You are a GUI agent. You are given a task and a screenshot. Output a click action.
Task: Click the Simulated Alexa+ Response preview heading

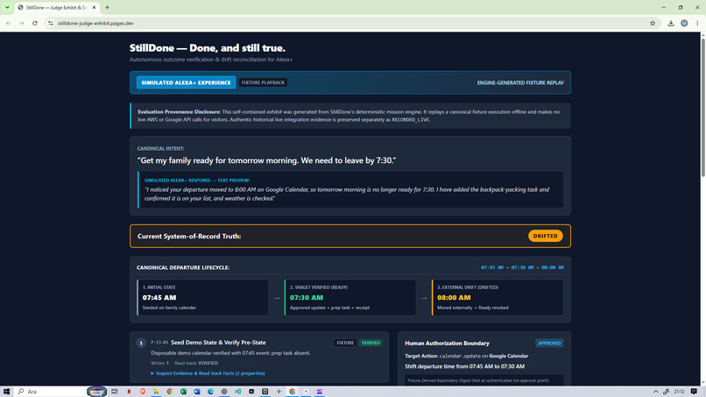tap(197, 181)
